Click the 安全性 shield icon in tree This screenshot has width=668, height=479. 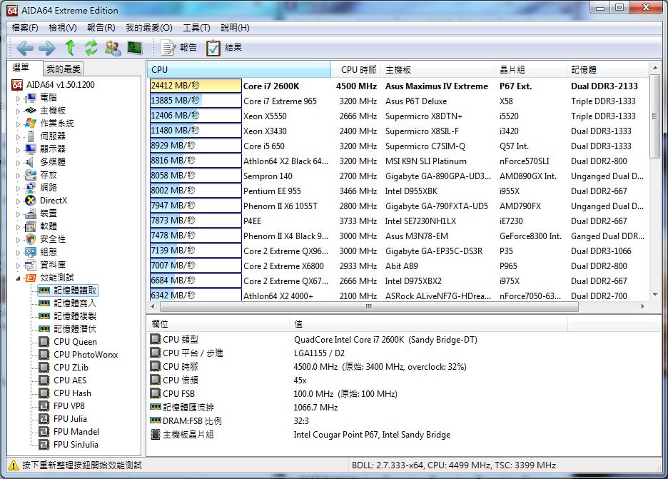(30, 239)
